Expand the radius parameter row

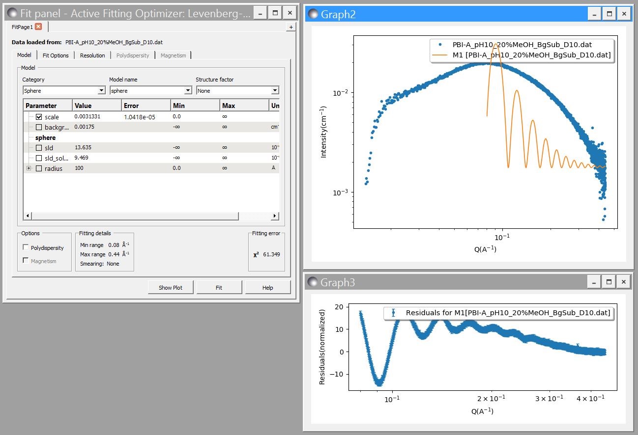pos(29,168)
